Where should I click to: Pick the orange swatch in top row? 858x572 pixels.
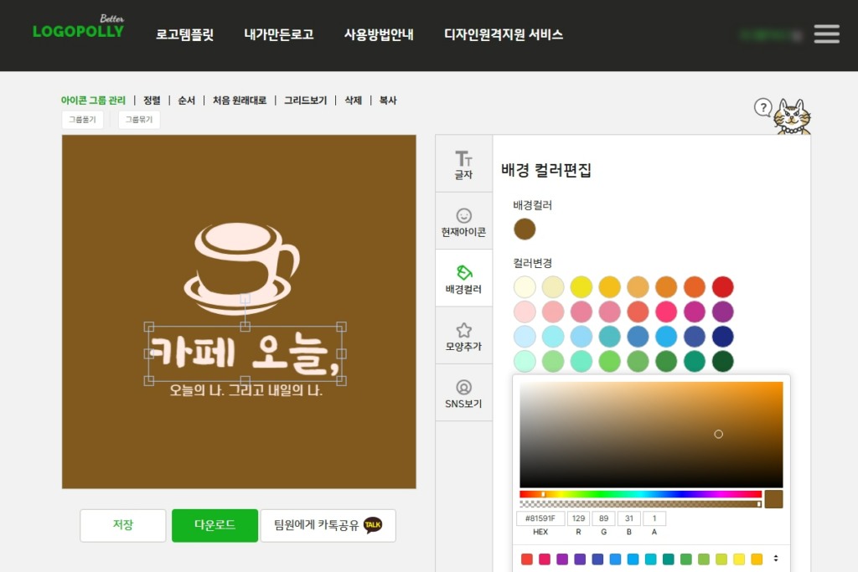666,286
